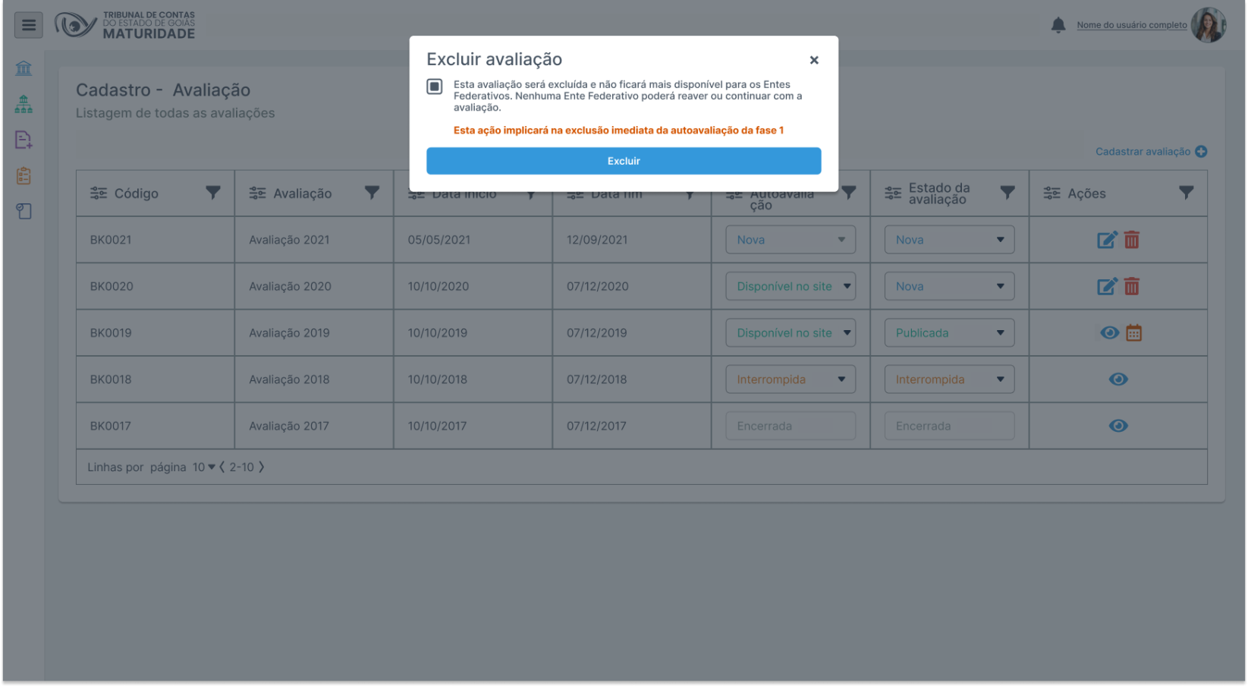Click the user profile avatar
Screen dimensions: 1248x686
click(1208, 25)
